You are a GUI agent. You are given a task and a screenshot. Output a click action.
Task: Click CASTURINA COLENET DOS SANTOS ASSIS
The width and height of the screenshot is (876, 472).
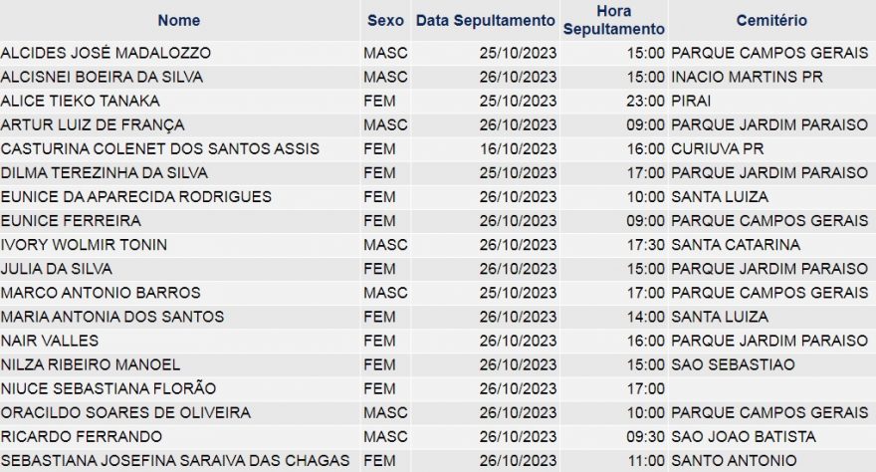pos(160,149)
